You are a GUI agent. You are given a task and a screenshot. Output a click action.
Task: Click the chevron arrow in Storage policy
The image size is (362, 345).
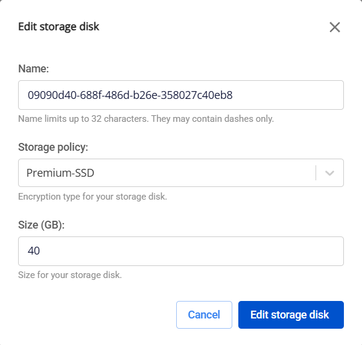(329, 173)
